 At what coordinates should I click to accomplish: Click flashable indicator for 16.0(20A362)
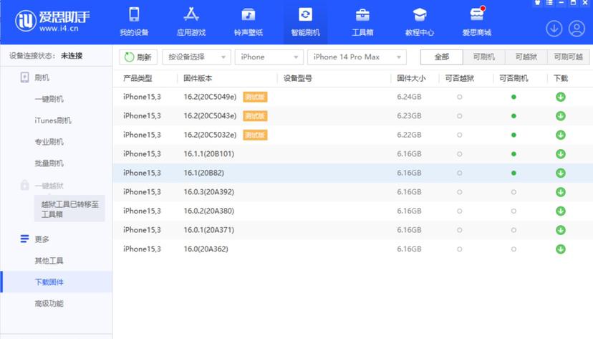pyautogui.click(x=514, y=249)
